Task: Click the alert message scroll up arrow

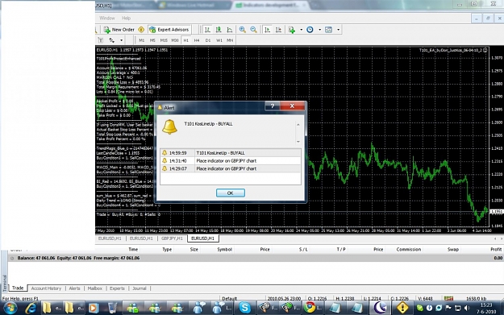Action: pos(298,125)
